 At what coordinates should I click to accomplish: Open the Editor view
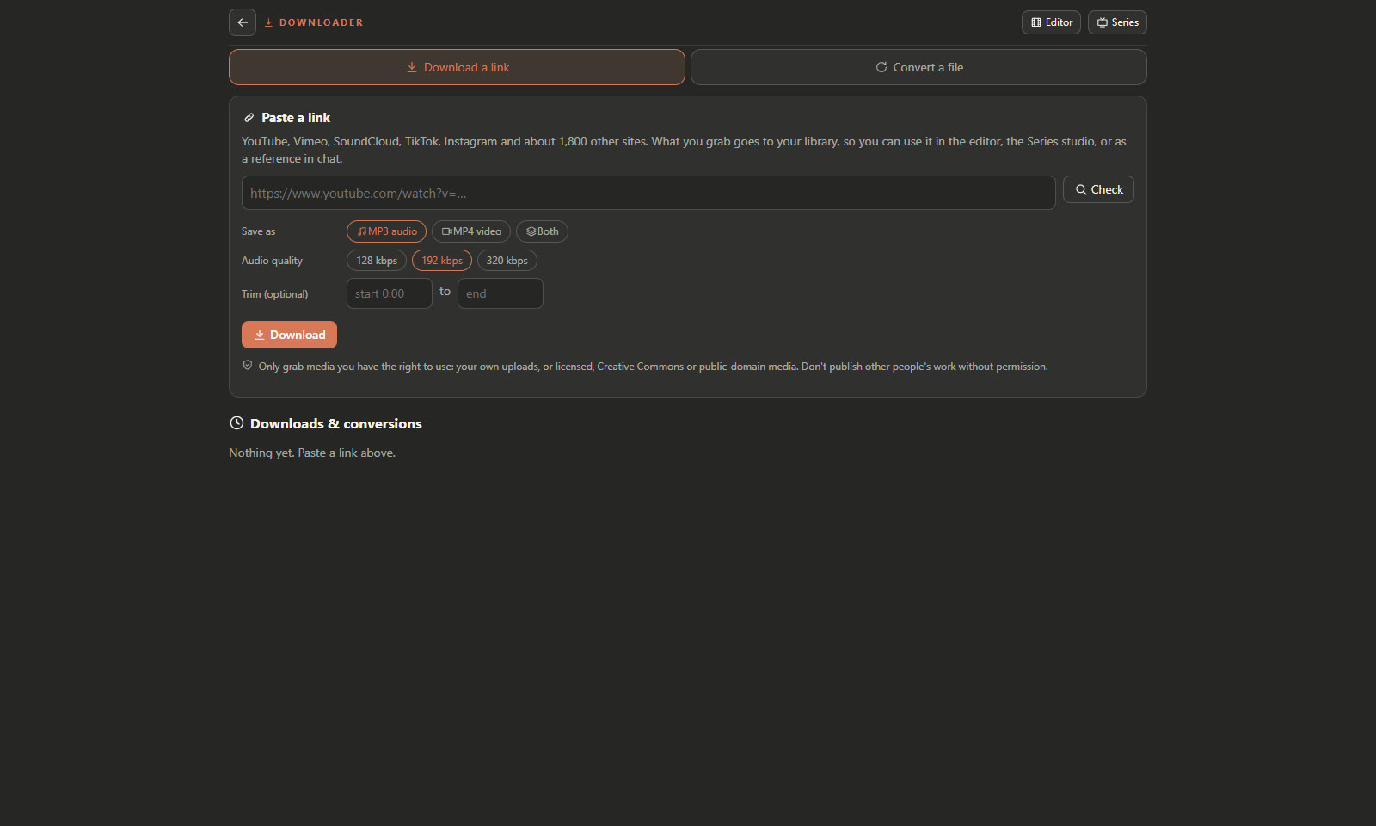1051,22
